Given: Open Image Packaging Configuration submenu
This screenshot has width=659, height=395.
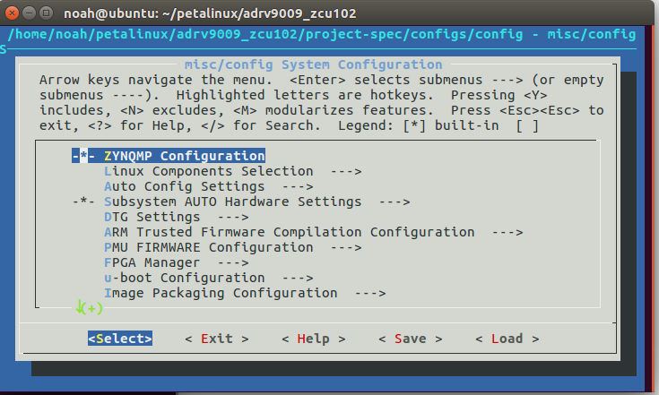Looking at the screenshot, I should pos(245,293).
